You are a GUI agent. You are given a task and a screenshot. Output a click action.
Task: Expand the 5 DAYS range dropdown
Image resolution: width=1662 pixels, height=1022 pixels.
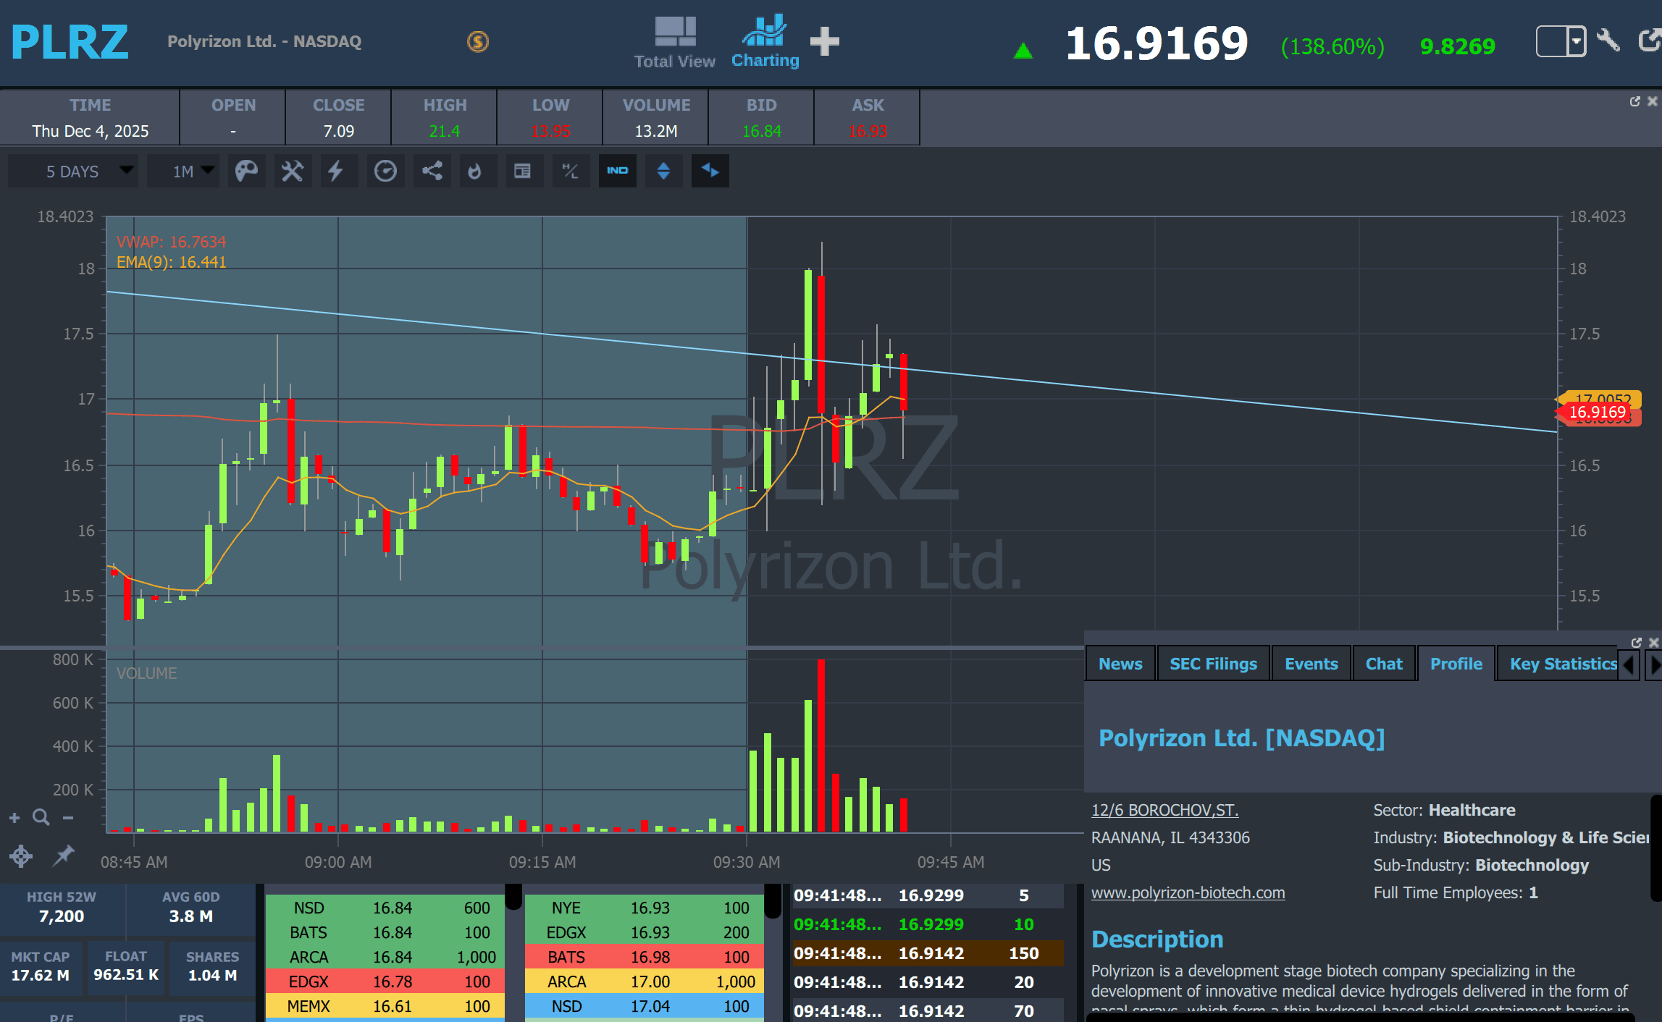click(x=73, y=171)
